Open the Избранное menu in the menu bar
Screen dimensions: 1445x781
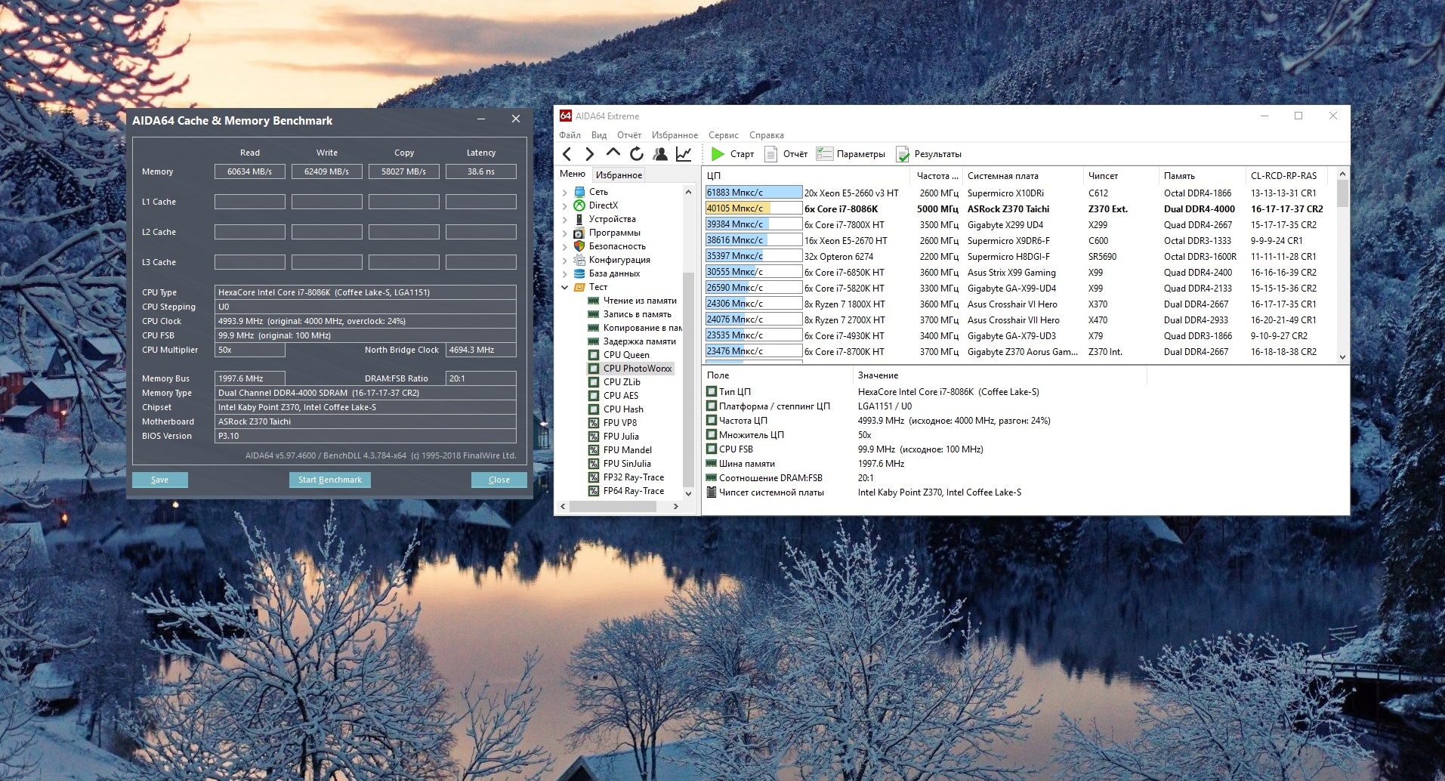pos(675,135)
